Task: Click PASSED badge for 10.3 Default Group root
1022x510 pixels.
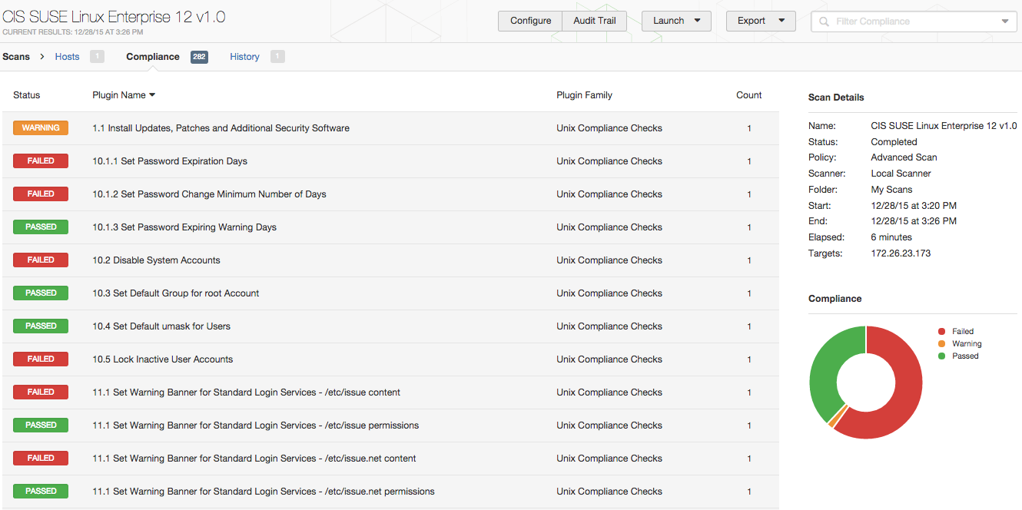Action: coord(41,293)
